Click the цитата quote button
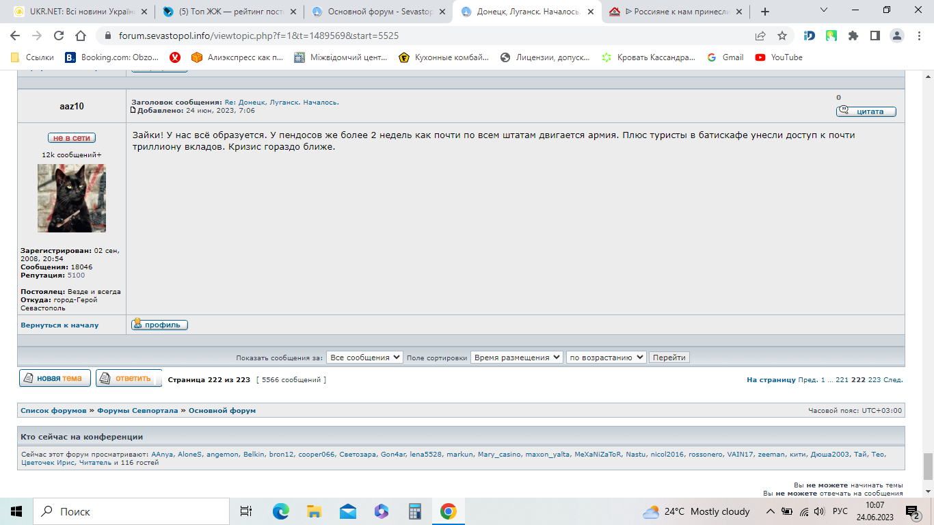This screenshot has width=934, height=525. point(866,111)
